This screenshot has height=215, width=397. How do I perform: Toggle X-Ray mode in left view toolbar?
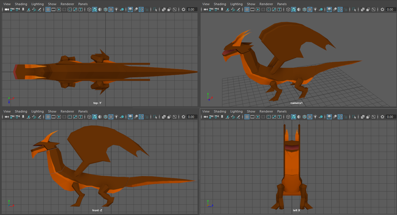point(362,117)
